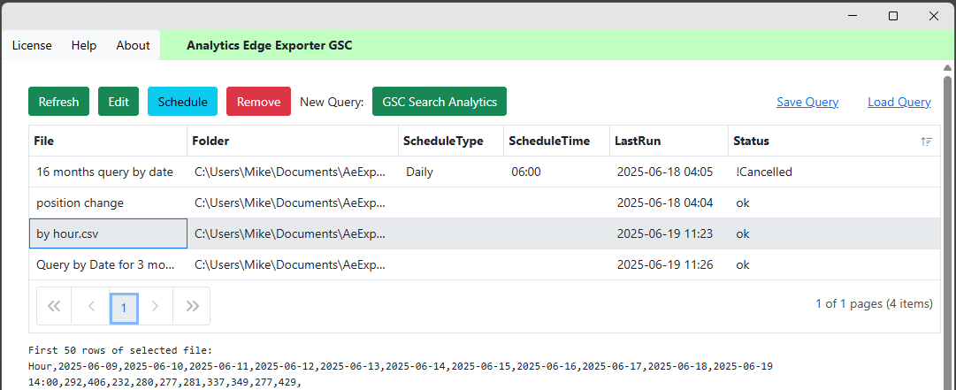Click LastRun '2025-06-18 04:05' cell

click(x=669, y=172)
